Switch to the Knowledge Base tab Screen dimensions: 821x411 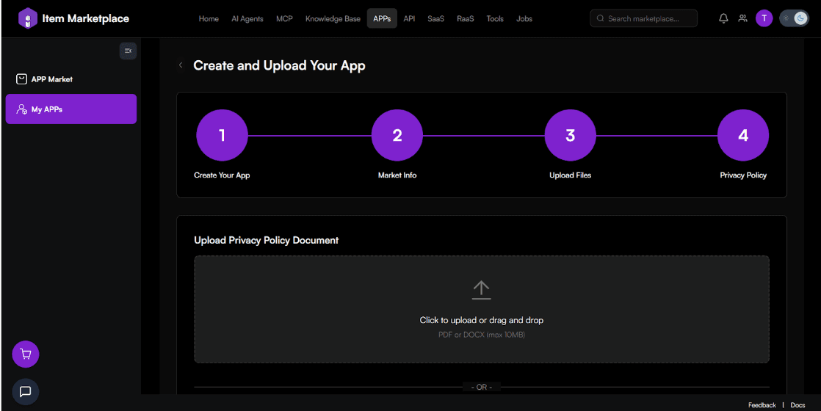pyautogui.click(x=333, y=18)
